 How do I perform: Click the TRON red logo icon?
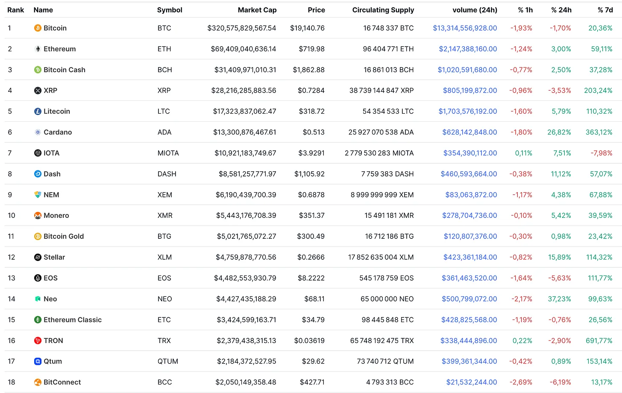click(38, 341)
